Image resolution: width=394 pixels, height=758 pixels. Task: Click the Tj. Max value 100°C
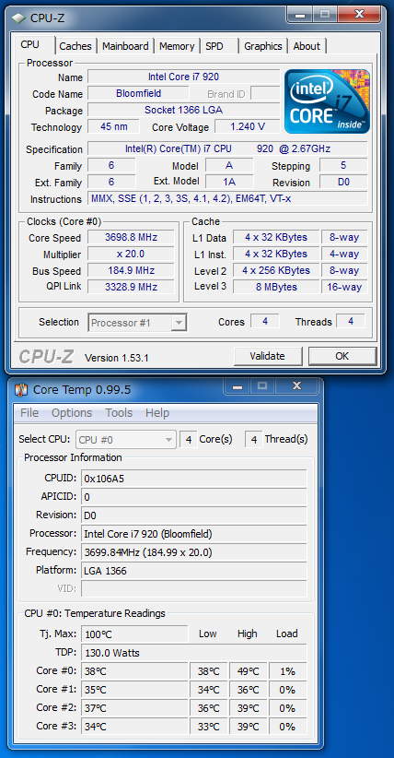[x=134, y=634]
